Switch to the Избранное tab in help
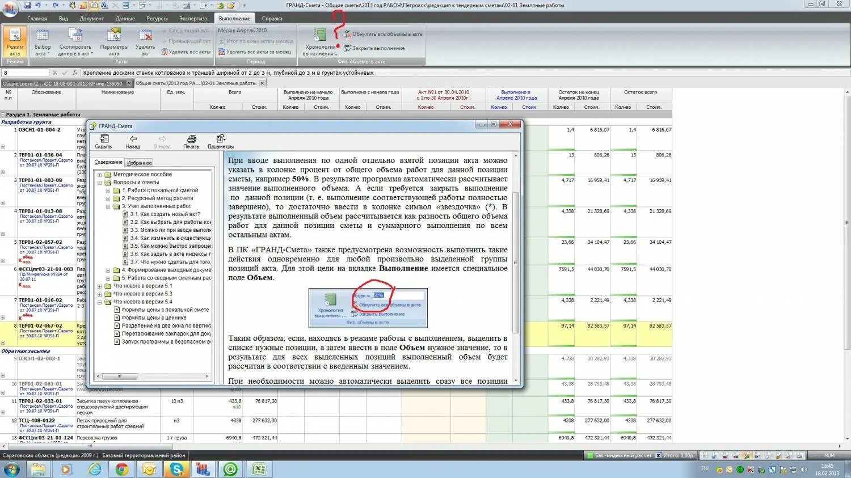 139,163
